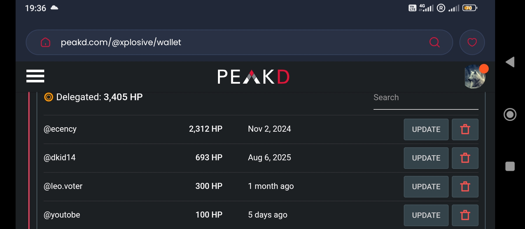Open the hamburger navigation menu
Viewport: 525px width, 229px height.
tap(35, 76)
